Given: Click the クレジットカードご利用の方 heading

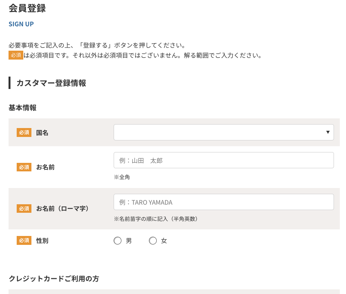Looking at the screenshot, I should click(54, 279).
